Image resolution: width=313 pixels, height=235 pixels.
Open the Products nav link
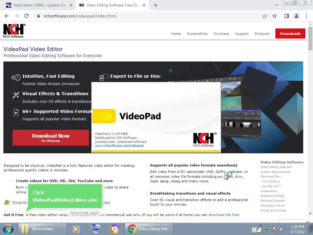tap(262, 34)
